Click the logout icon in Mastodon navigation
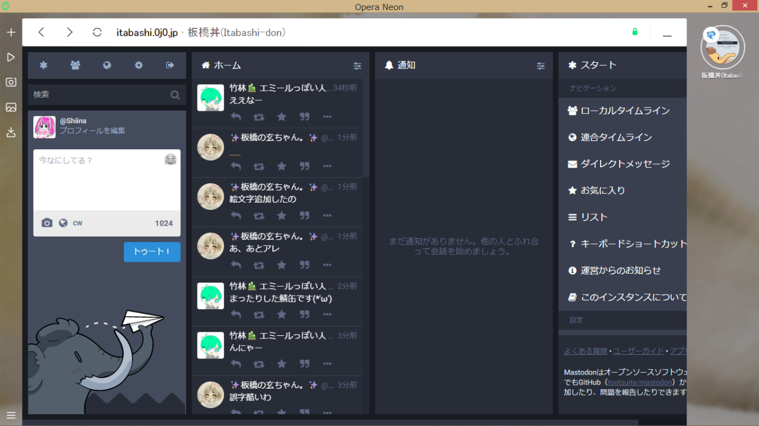The height and width of the screenshot is (426, 759). (170, 65)
